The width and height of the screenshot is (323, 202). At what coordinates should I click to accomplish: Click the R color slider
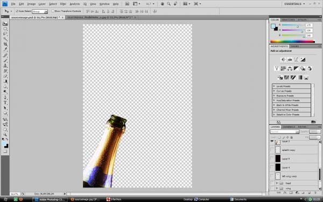(293, 25)
